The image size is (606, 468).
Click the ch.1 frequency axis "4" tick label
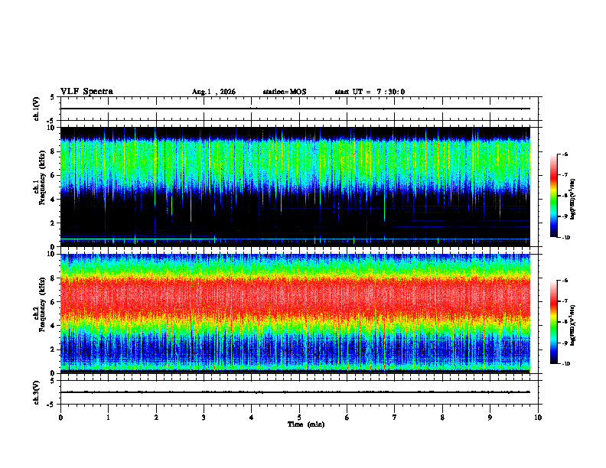click(54, 200)
